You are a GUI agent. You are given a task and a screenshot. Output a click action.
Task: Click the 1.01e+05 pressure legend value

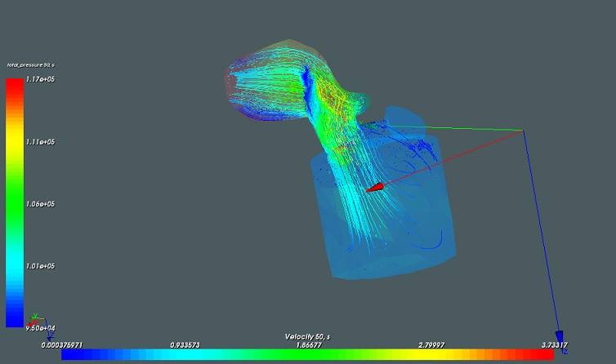[x=40, y=266]
